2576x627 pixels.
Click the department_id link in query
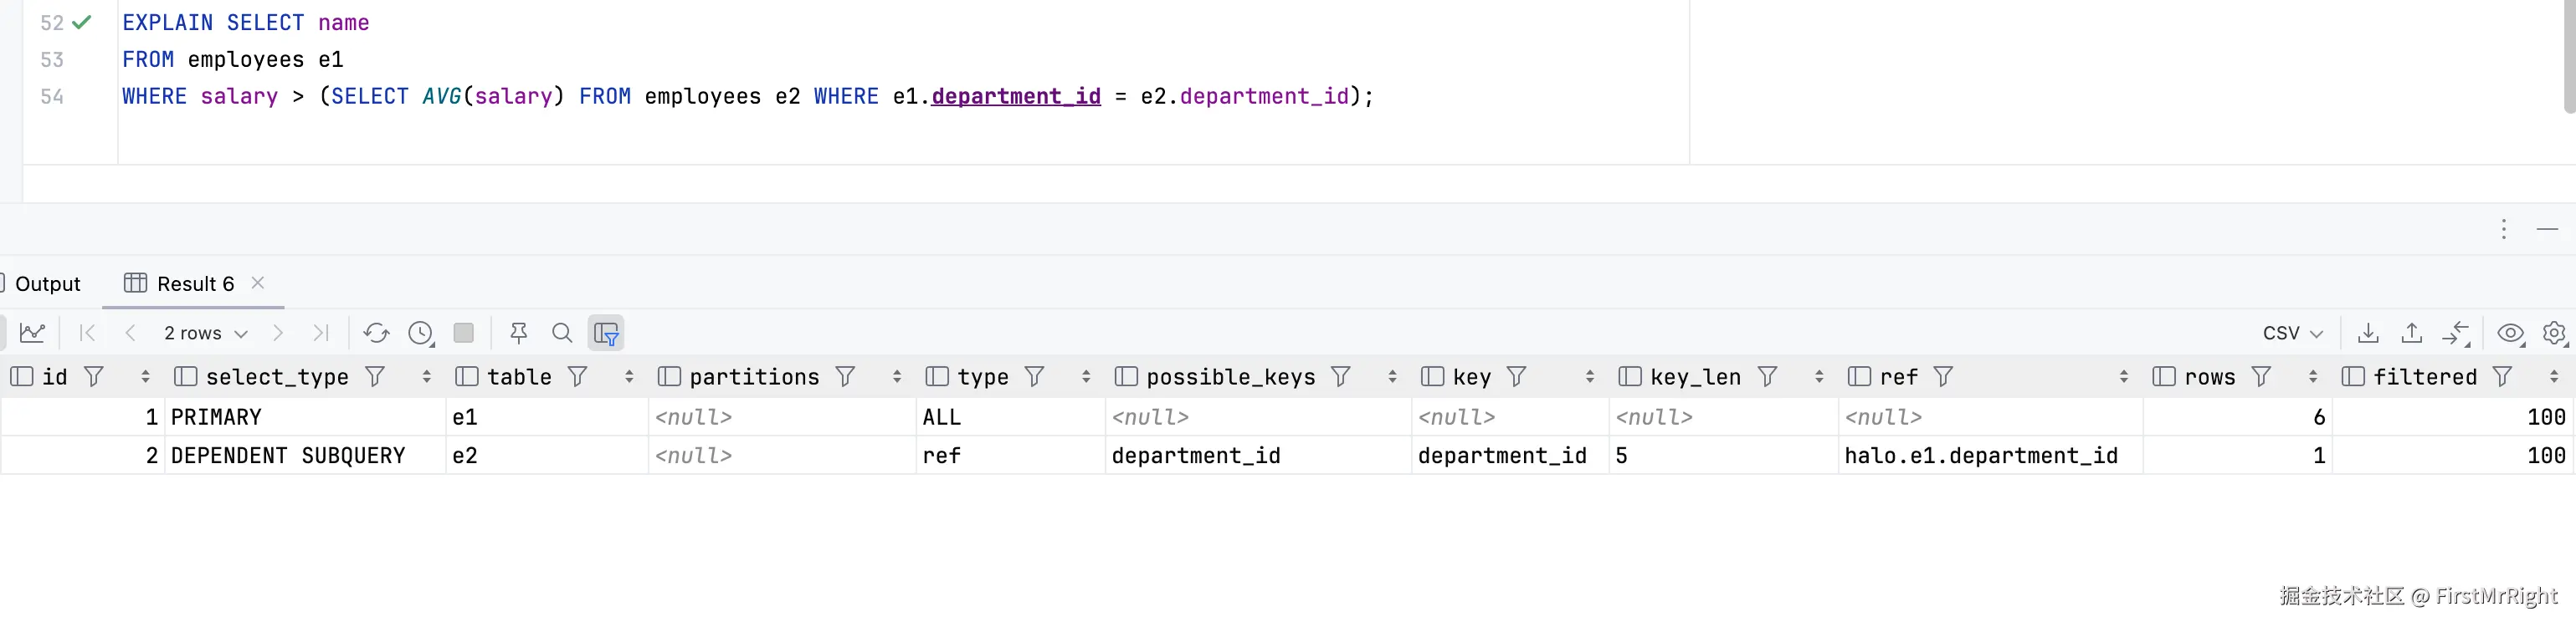coord(1015,96)
